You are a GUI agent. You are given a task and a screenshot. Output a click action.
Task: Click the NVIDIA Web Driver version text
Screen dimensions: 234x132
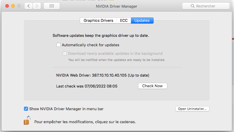click(103, 75)
